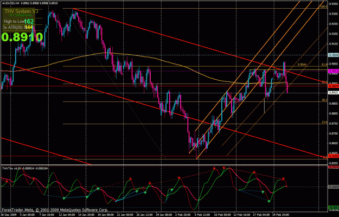The image size is (339, 217).
Task: Click the 0.9055 price axis label
Action: [x=334, y=64]
